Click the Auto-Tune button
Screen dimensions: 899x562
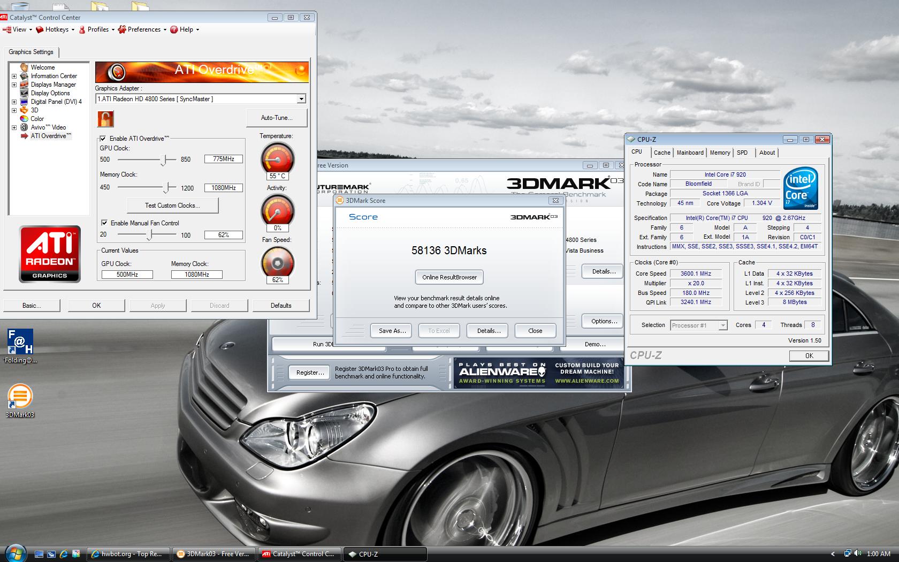(277, 118)
